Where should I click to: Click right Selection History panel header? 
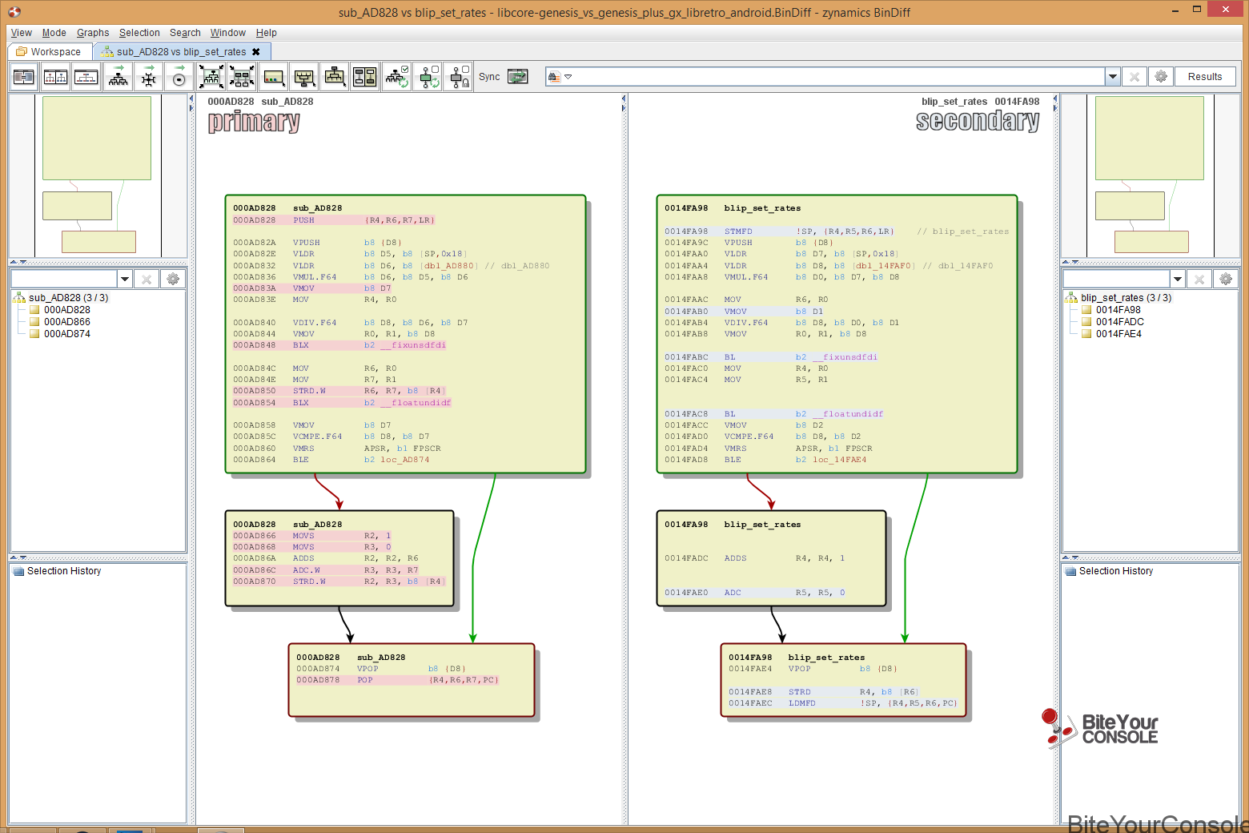click(1116, 571)
